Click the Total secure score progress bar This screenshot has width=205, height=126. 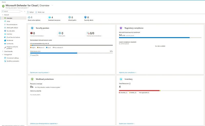coord(71,53)
